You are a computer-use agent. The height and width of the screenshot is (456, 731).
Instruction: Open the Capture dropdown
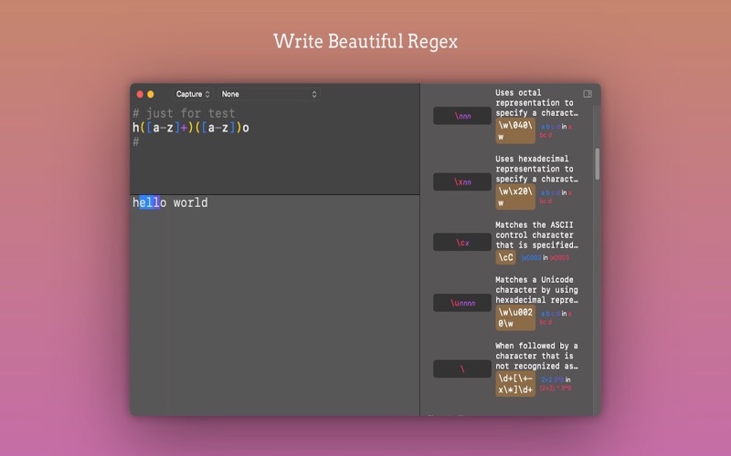193,94
